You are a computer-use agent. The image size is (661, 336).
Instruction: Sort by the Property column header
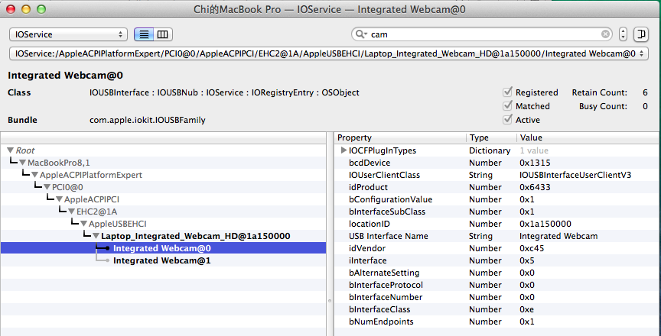(399, 137)
